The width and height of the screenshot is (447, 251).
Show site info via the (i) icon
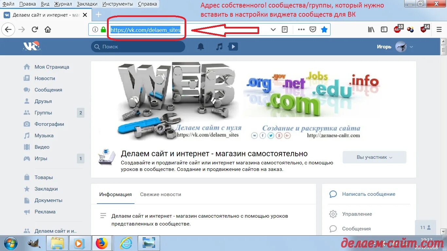click(x=95, y=29)
